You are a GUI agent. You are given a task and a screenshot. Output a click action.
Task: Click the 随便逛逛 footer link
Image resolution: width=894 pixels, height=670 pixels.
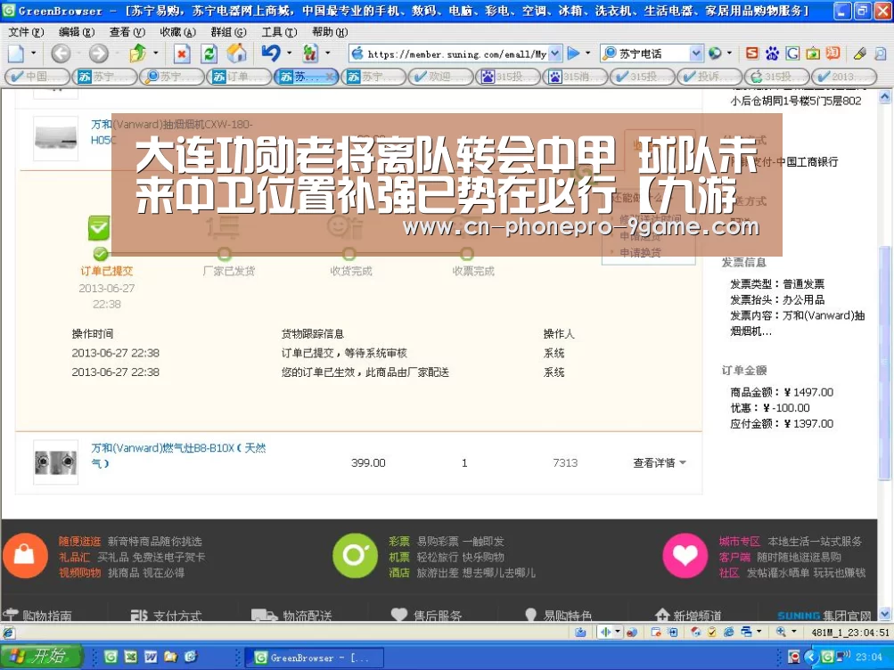coord(80,541)
